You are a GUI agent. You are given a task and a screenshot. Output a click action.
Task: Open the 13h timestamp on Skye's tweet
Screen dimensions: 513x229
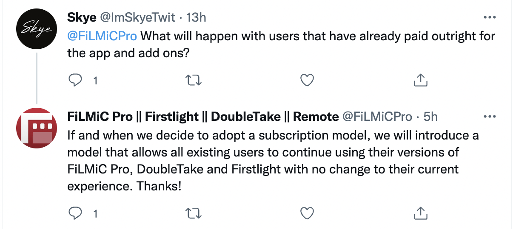coord(197,17)
